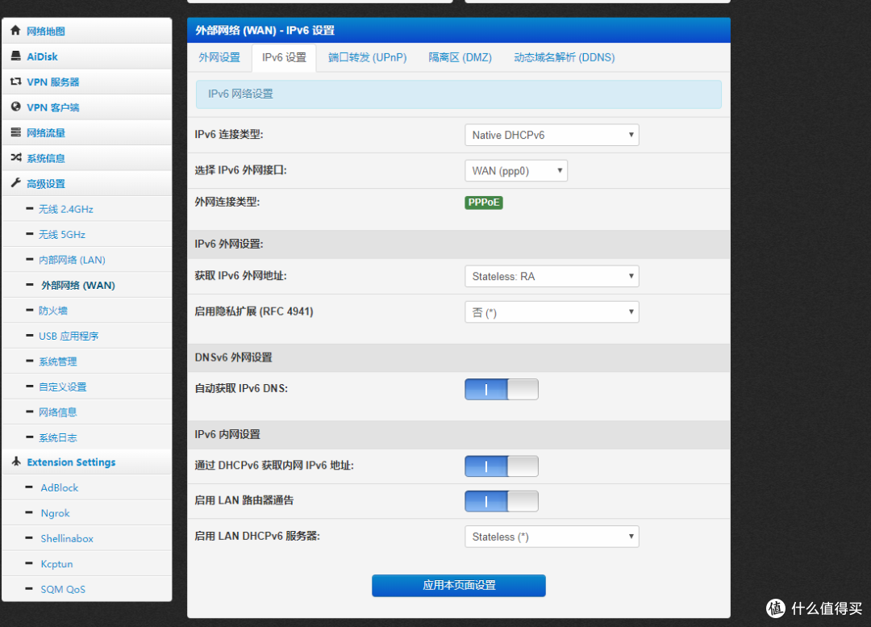
Task: Click the AiDisk drive icon
Action: point(15,56)
